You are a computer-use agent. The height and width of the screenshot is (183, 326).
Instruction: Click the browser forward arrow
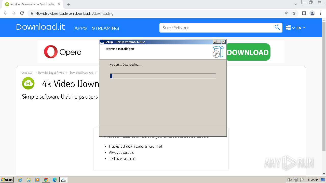(14, 13)
